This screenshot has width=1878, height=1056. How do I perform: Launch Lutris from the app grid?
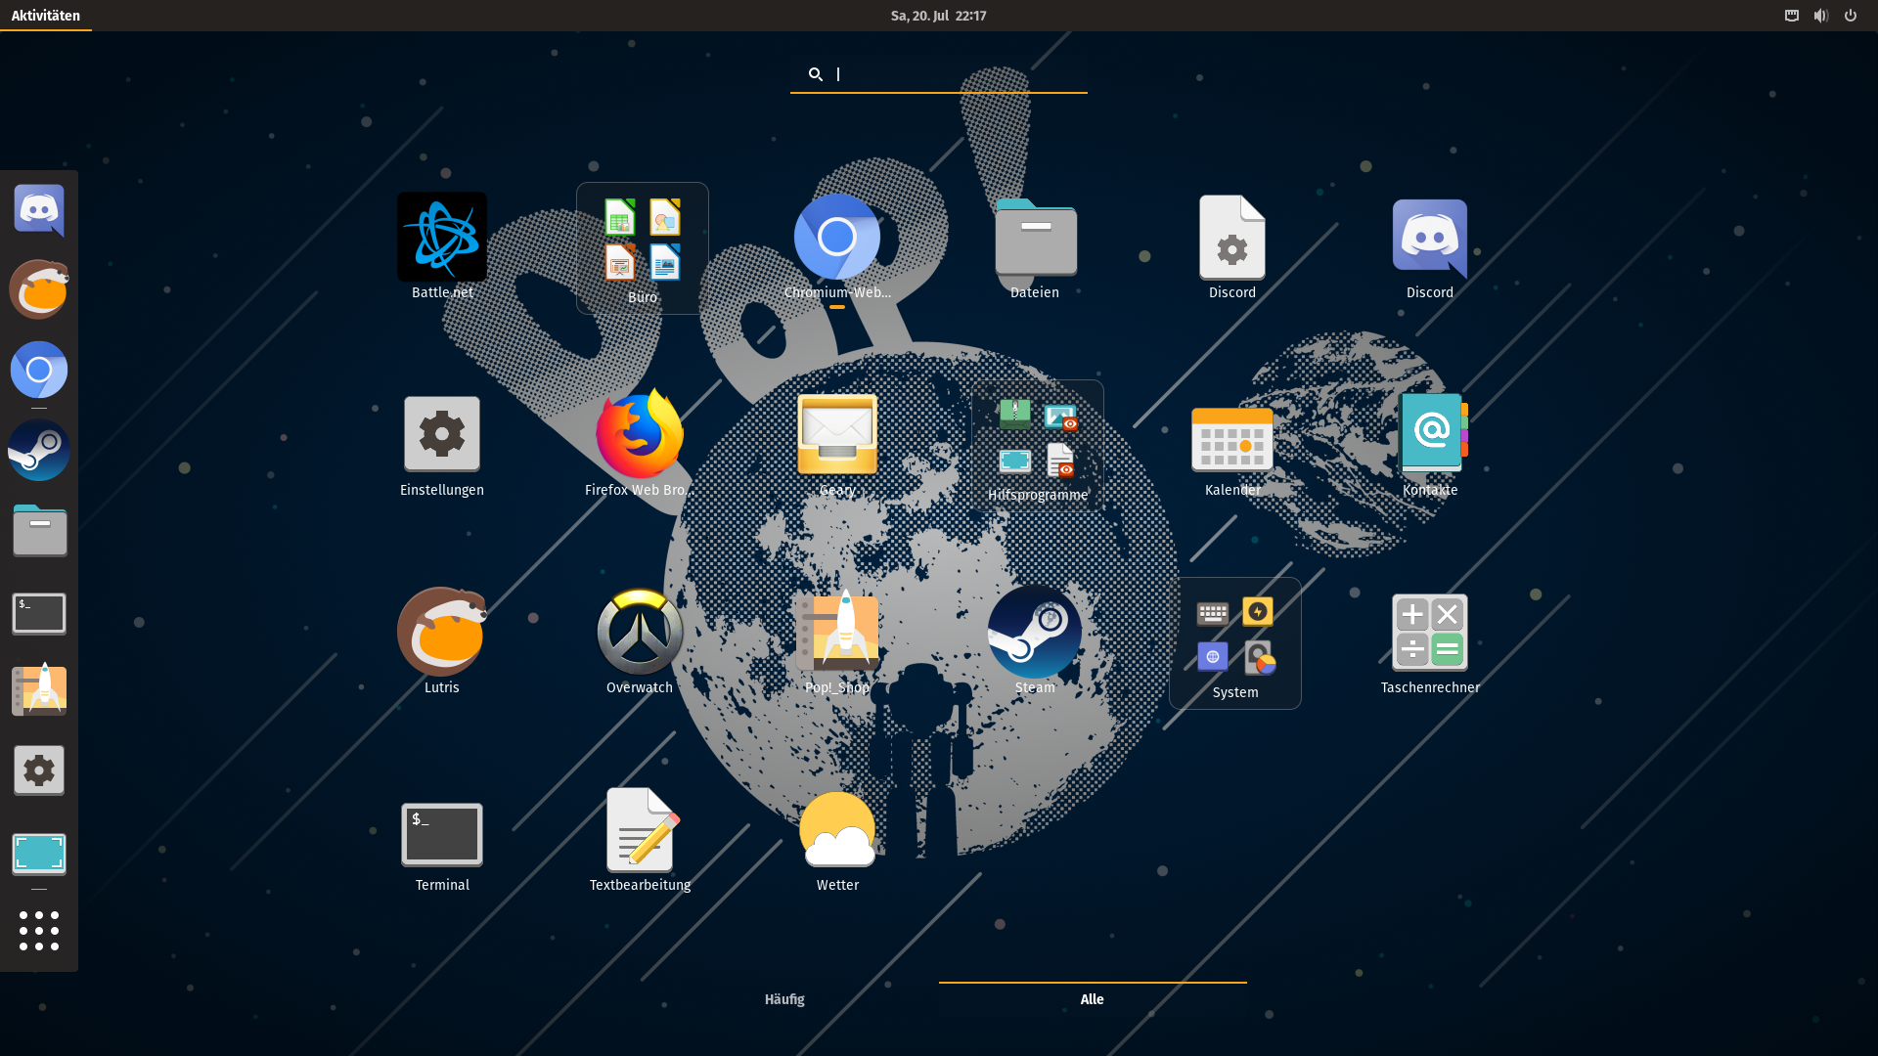pos(442,641)
